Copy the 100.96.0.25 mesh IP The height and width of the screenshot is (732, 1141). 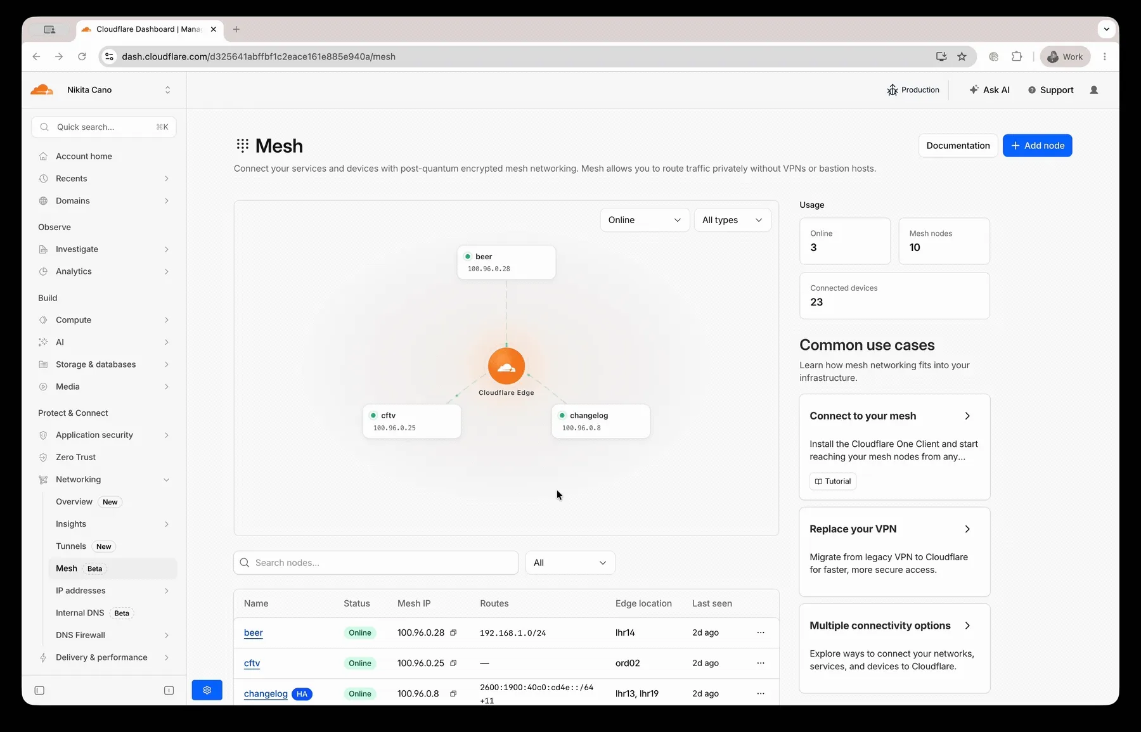tap(453, 663)
